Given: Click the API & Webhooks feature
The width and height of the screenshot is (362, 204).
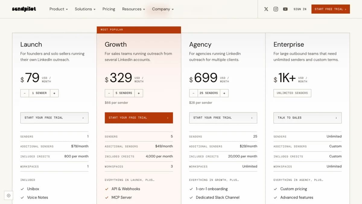Looking at the screenshot, I should 126,189.
